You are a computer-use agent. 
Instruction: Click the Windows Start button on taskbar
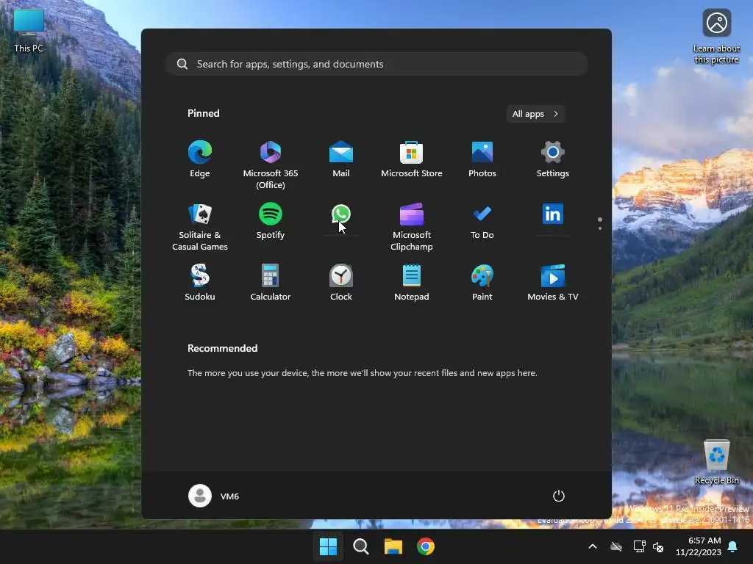[x=329, y=546]
